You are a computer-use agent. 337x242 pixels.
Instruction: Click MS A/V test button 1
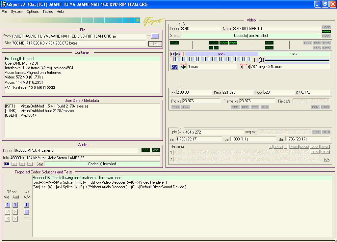[x=26, y=205]
